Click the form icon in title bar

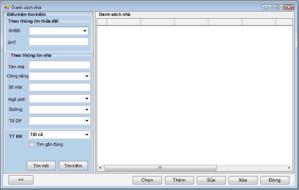click(7, 7)
